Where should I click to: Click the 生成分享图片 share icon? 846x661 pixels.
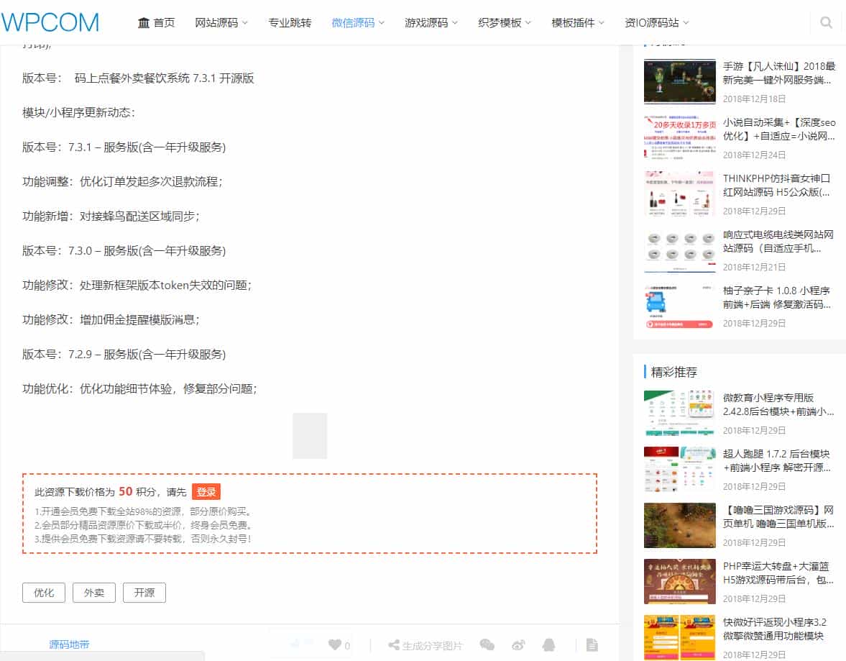click(425, 645)
